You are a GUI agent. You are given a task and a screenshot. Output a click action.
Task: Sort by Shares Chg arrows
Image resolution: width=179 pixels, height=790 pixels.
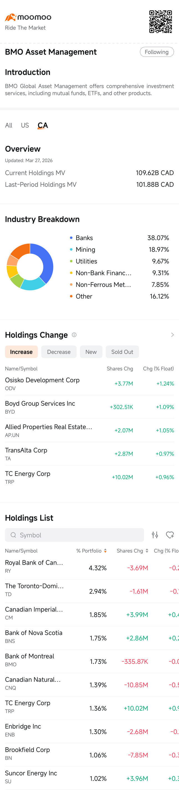click(x=147, y=551)
